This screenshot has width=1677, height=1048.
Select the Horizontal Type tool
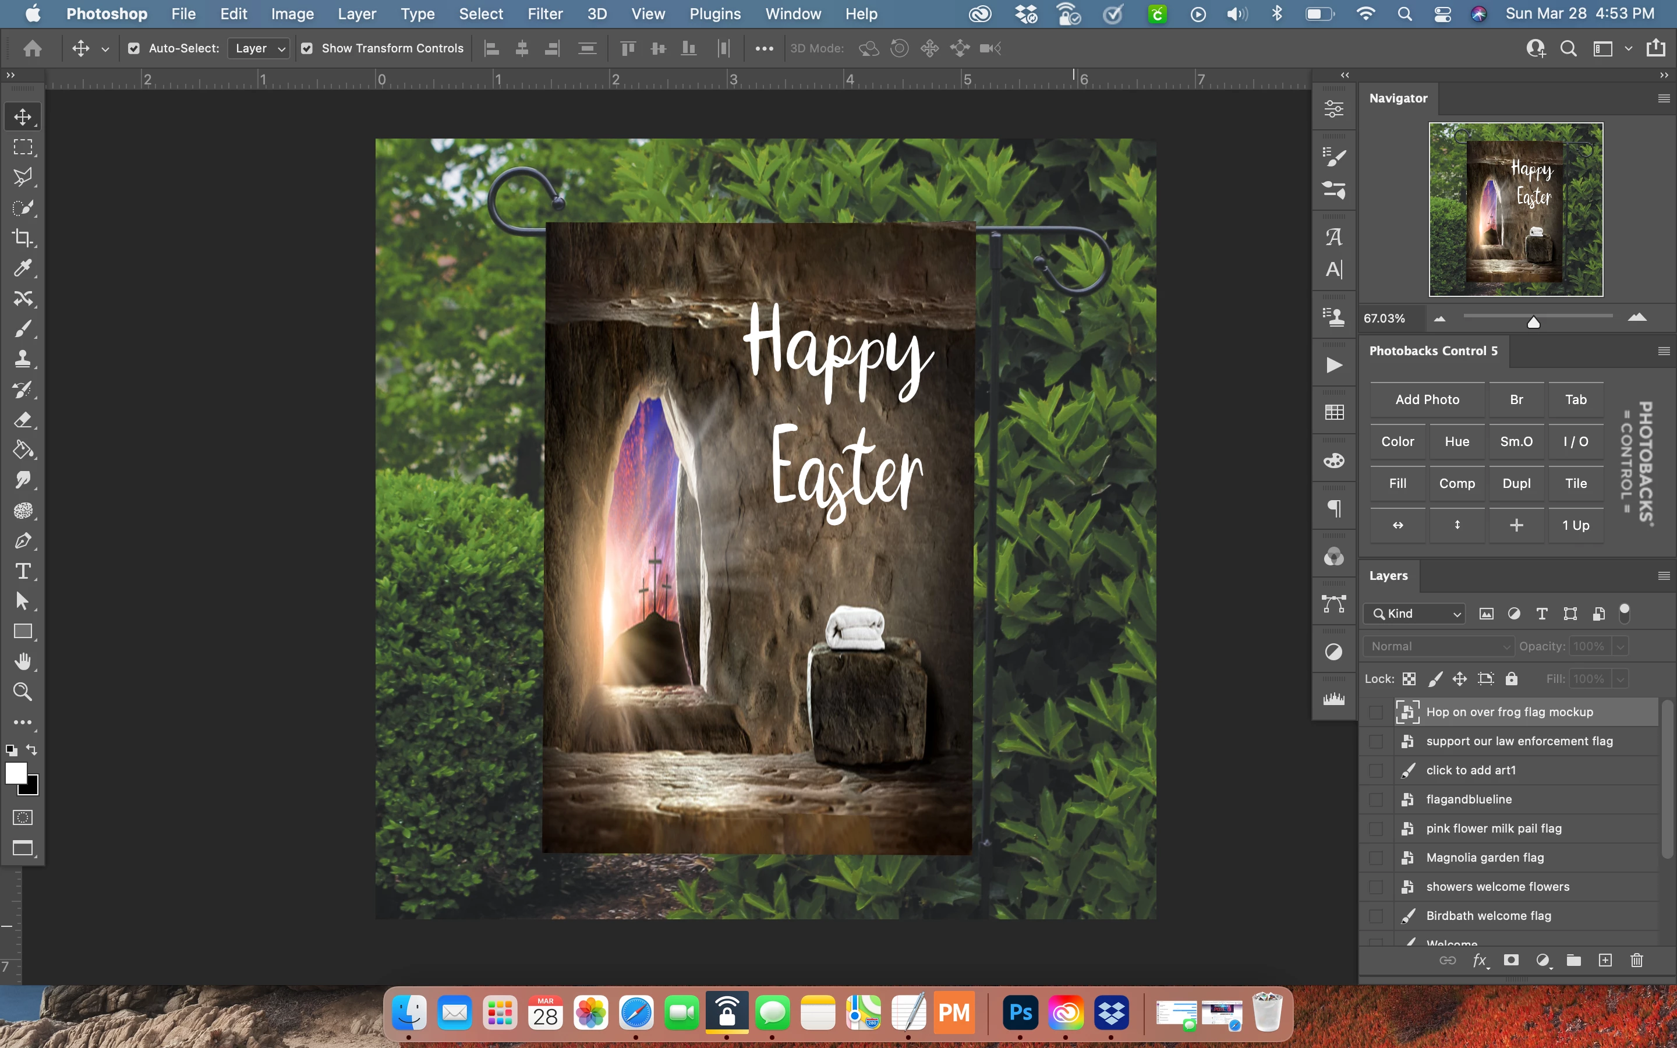22,571
